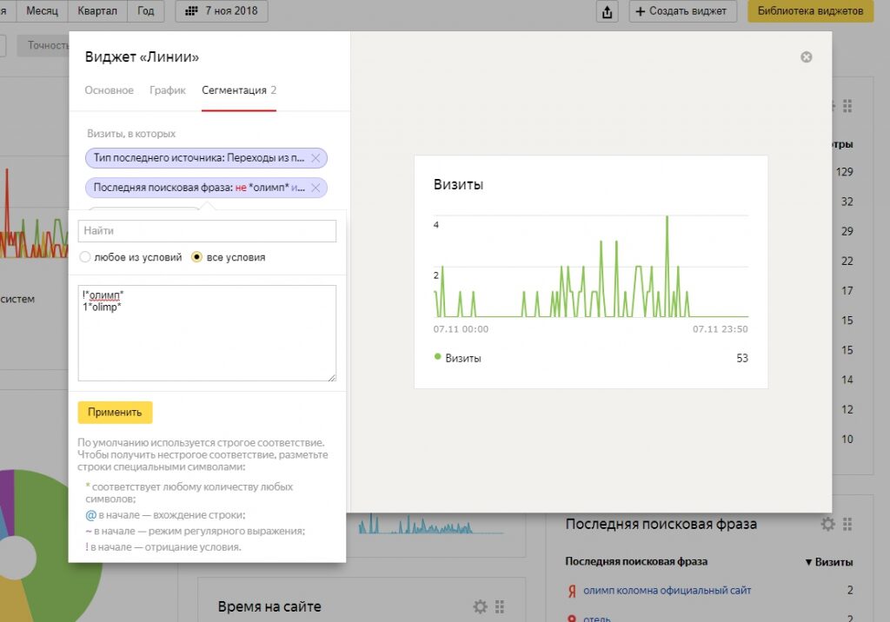Remove the 'Тип последнего источника' filter chip
Screen dimensions: 890x622
tap(315, 158)
